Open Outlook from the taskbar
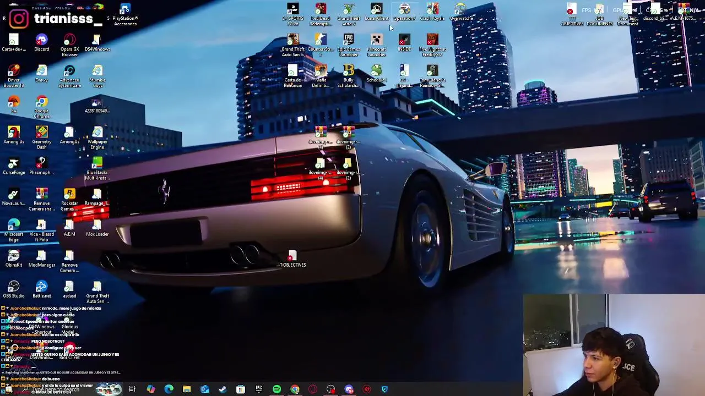 pos(204,389)
